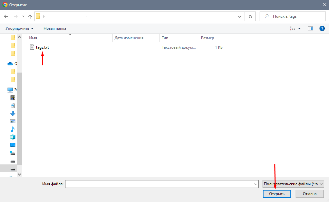Go up one folder level
This screenshot has height=202, width=329.
click(x=30, y=16)
